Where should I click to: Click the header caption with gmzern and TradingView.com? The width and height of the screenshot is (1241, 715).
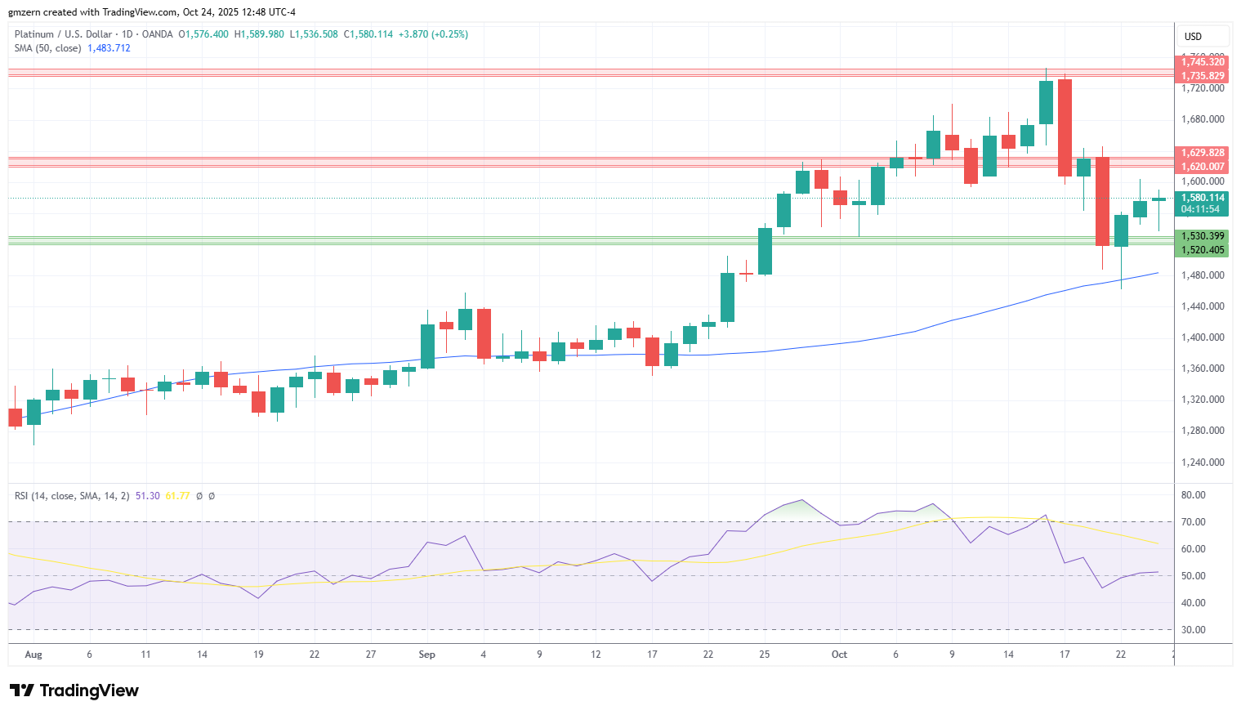tap(152, 12)
